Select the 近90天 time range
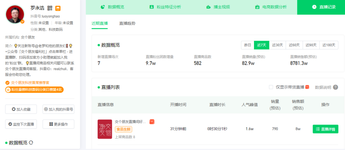The image size is (345, 150). [x=311, y=45]
